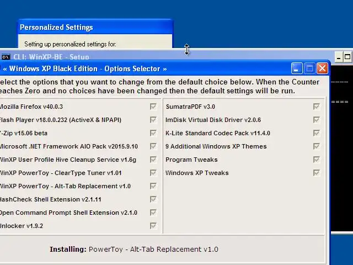Click the K-Lite Standard Codec Pack v11.4.0 label
The height and width of the screenshot is (265, 353).
coord(218,133)
